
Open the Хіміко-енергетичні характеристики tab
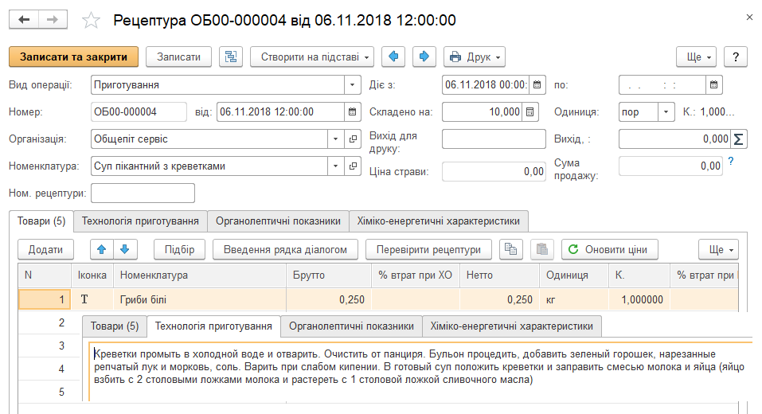439,221
